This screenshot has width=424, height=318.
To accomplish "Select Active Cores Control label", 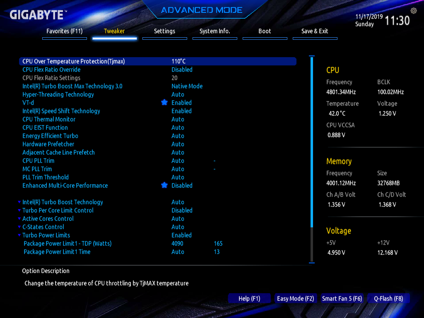I will coord(48,219).
